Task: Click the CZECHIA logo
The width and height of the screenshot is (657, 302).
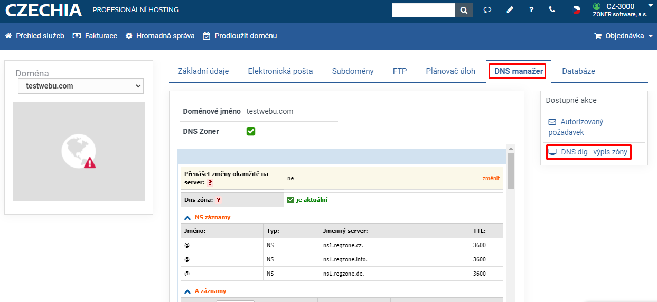Action: pyautogui.click(x=44, y=10)
